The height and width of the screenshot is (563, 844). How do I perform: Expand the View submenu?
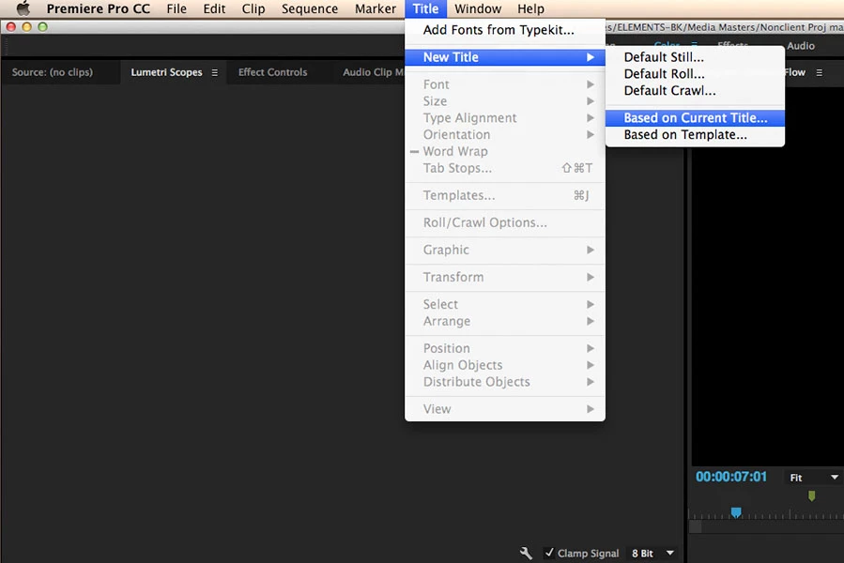point(505,409)
